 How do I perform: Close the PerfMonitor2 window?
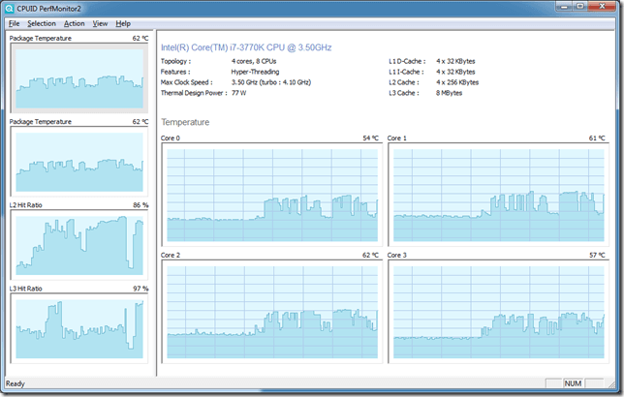coord(602,7)
